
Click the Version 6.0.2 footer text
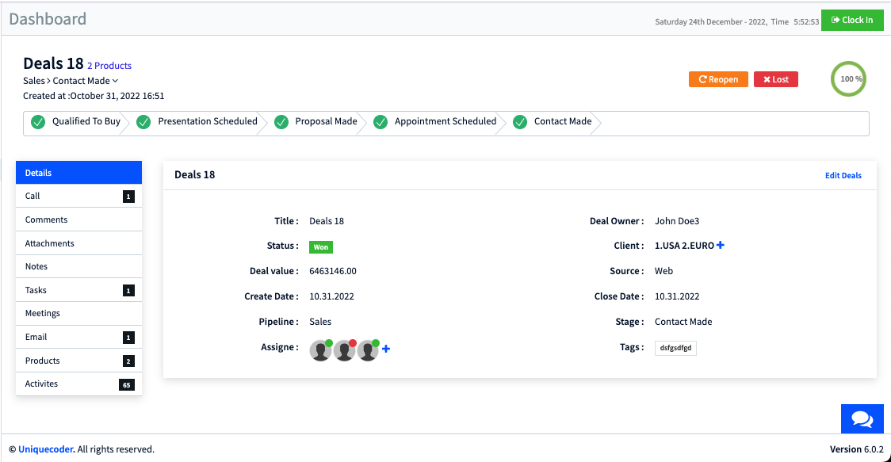click(x=856, y=449)
